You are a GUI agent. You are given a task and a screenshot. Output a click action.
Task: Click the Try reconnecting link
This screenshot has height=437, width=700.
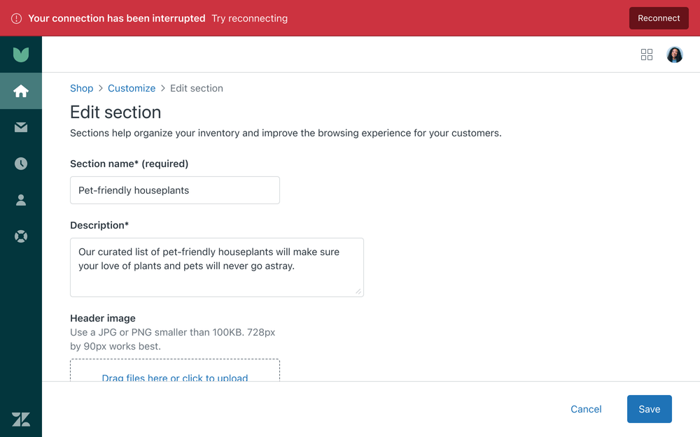(249, 18)
